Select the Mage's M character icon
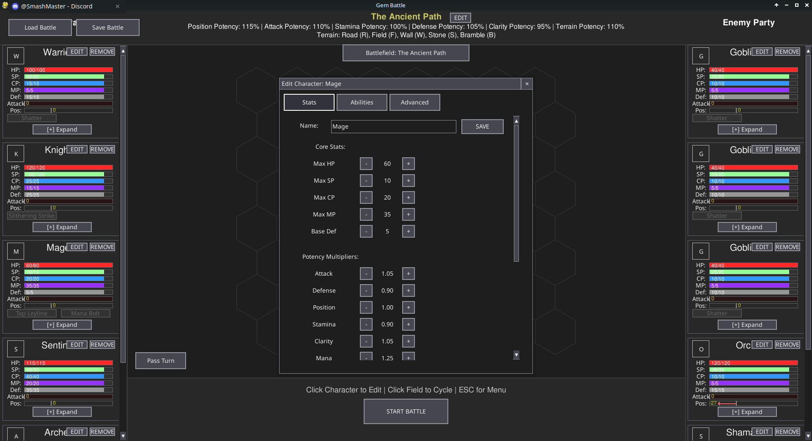The image size is (812, 441). tap(15, 251)
